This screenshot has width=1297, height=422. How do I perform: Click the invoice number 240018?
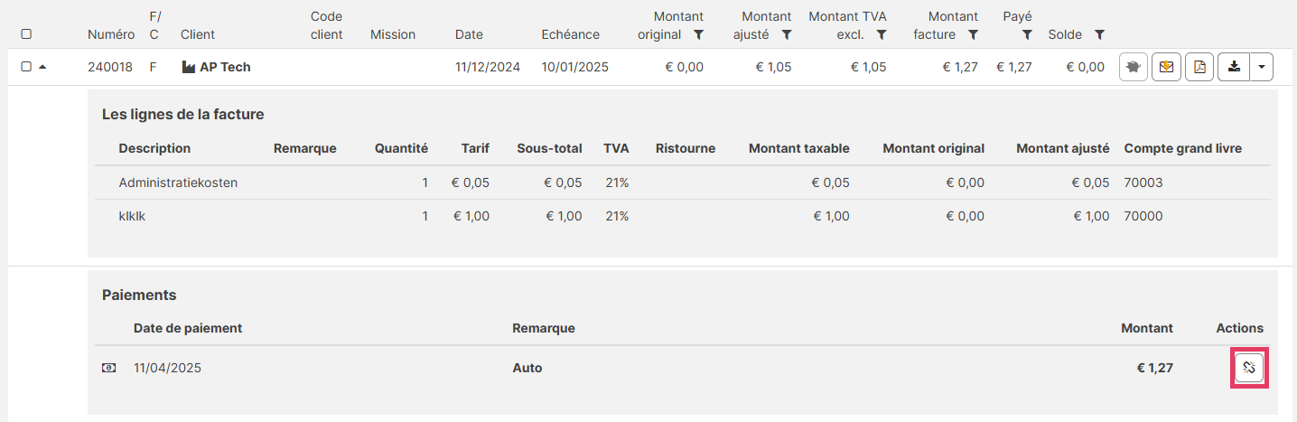[x=111, y=67]
